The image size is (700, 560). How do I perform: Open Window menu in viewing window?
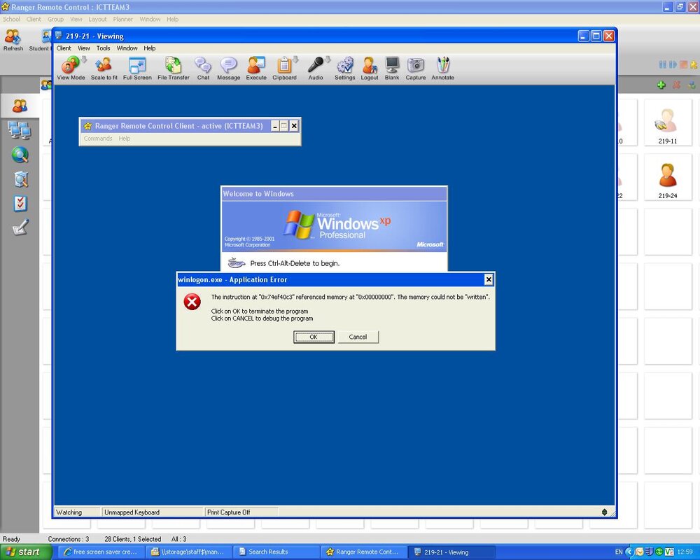[127, 48]
